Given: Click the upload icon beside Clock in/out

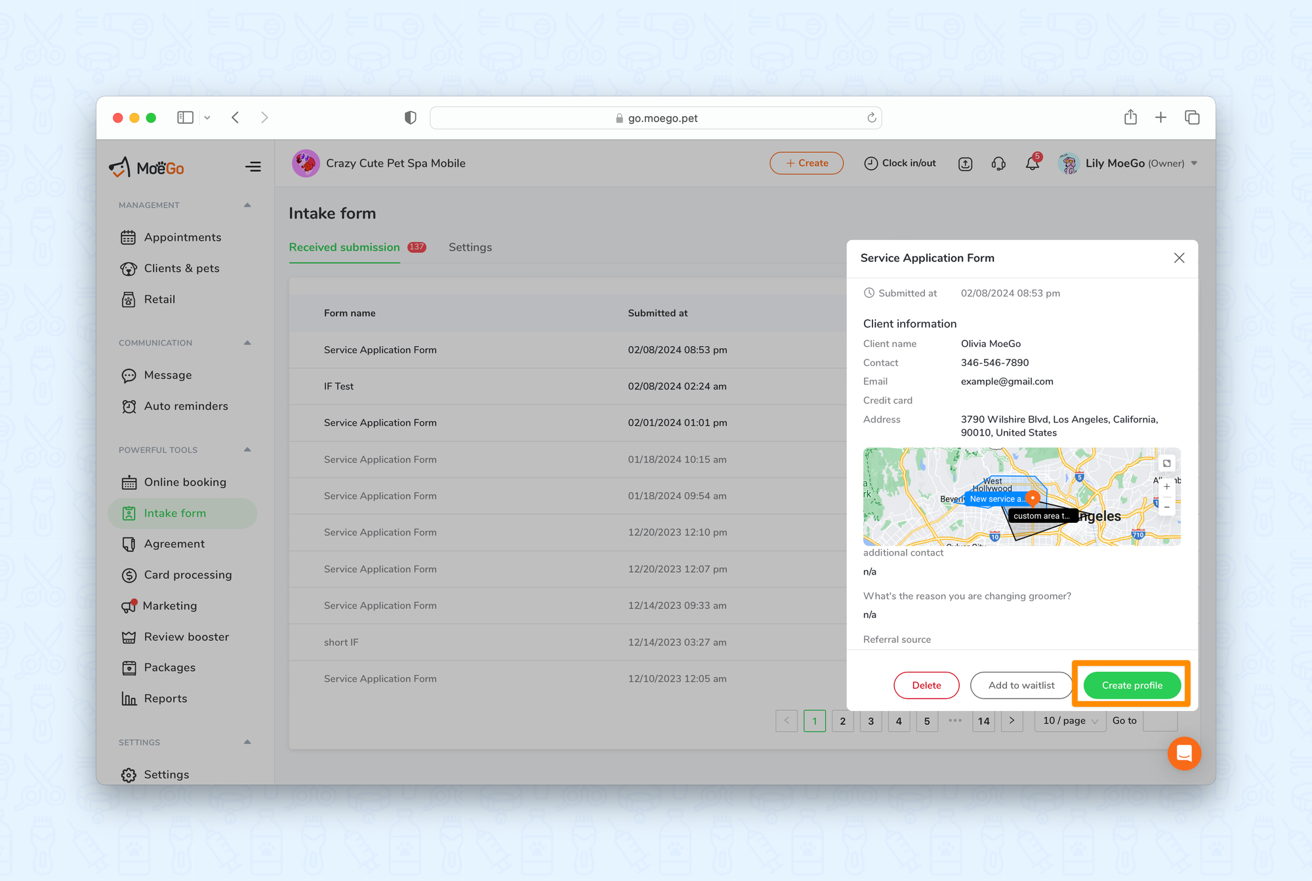Looking at the screenshot, I should 965,164.
